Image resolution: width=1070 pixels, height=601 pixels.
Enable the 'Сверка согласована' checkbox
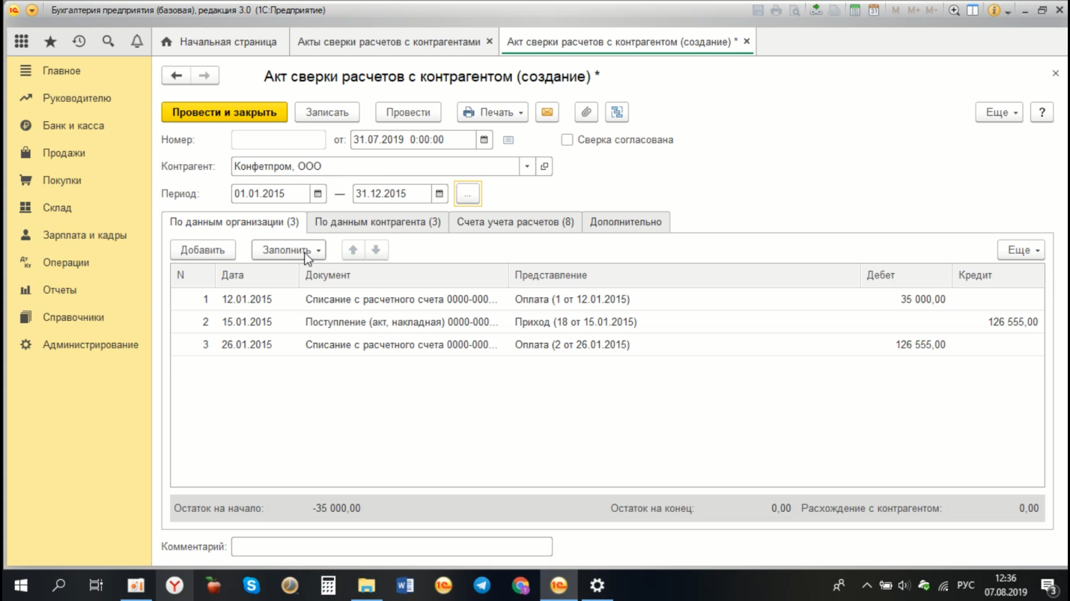(567, 140)
